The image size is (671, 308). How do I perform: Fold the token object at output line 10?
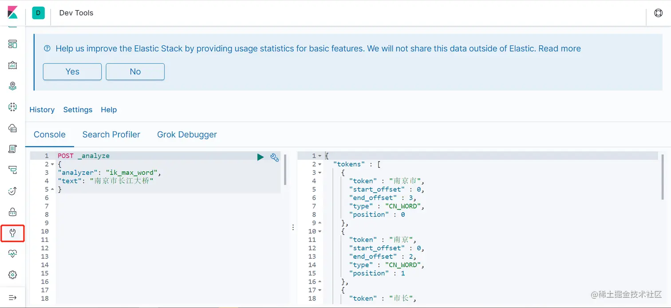point(320,232)
